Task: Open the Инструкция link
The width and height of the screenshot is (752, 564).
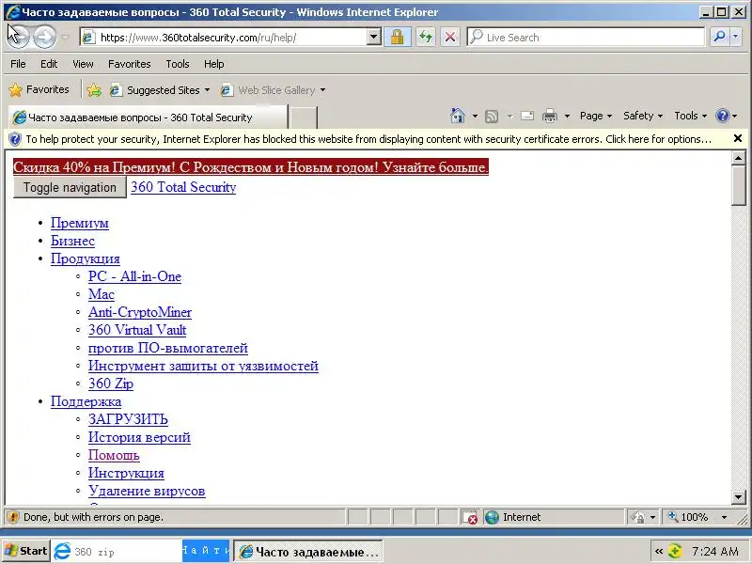Action: (126, 473)
